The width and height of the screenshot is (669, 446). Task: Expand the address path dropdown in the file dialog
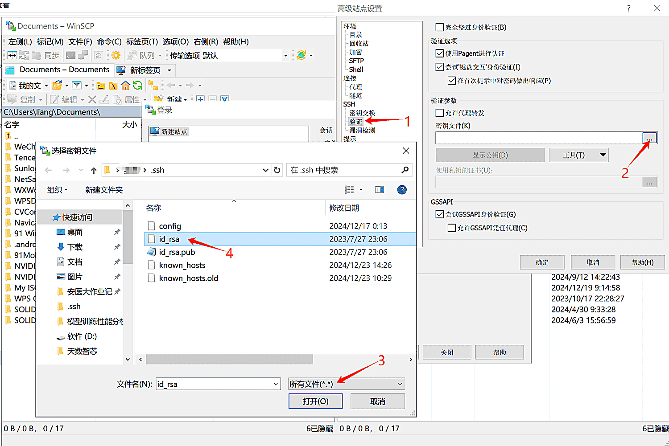pos(265,170)
